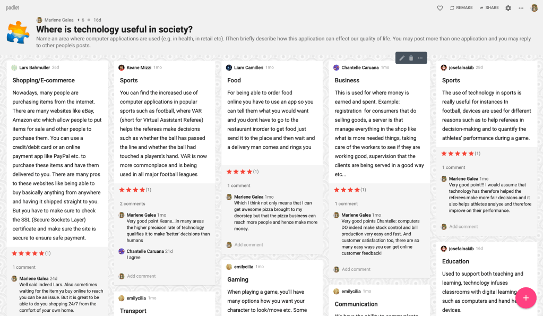Open more options on Business post

pyautogui.click(x=420, y=58)
